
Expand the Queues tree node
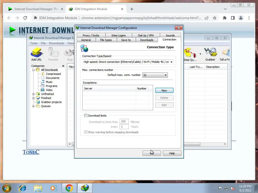click(x=34, y=106)
